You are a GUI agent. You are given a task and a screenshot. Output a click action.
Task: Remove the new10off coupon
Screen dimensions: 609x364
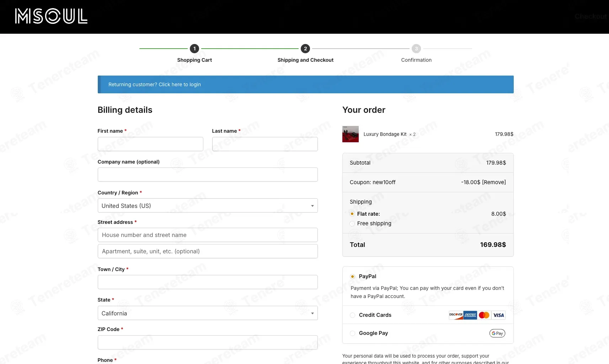(494, 182)
